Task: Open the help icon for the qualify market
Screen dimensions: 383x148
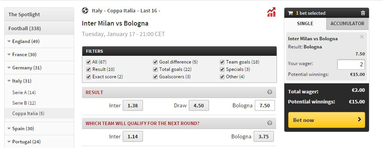Action: point(270,123)
